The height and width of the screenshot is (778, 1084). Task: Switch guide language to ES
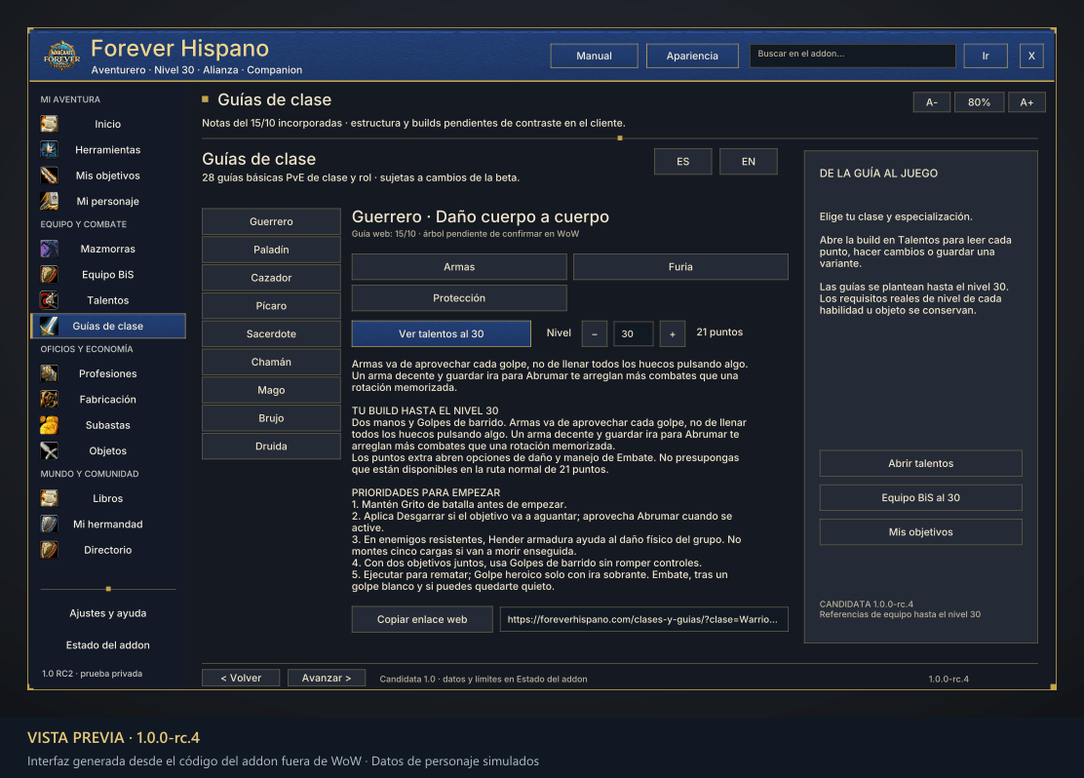pyautogui.click(x=683, y=161)
